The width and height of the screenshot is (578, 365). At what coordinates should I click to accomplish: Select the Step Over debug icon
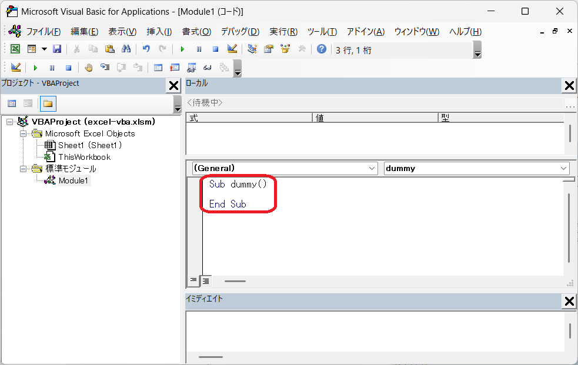pos(122,67)
